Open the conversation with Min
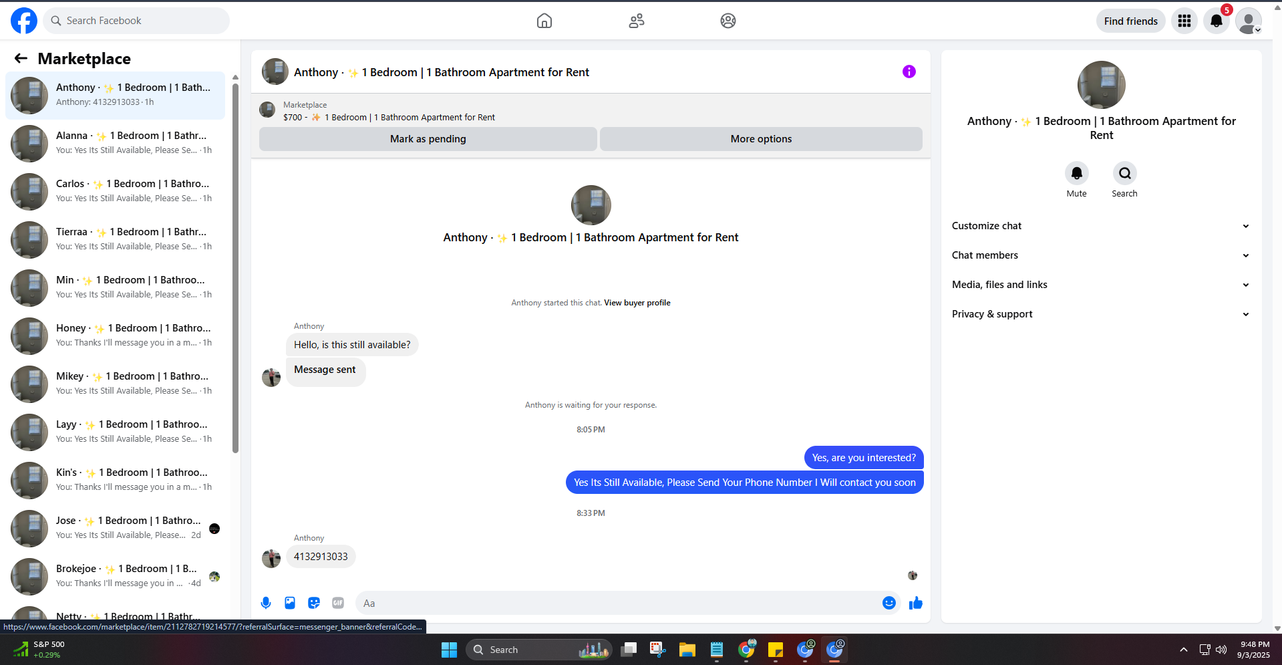The width and height of the screenshot is (1282, 665). 115,288
